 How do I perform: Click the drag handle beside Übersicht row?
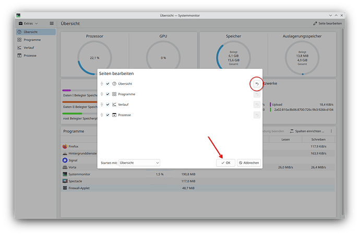point(102,84)
